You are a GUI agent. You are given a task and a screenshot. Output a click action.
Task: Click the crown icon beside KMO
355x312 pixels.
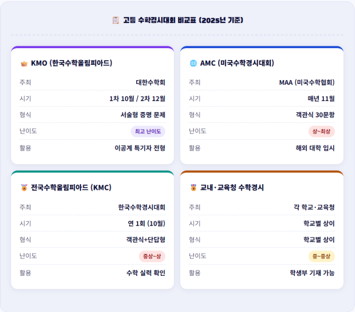coord(24,63)
